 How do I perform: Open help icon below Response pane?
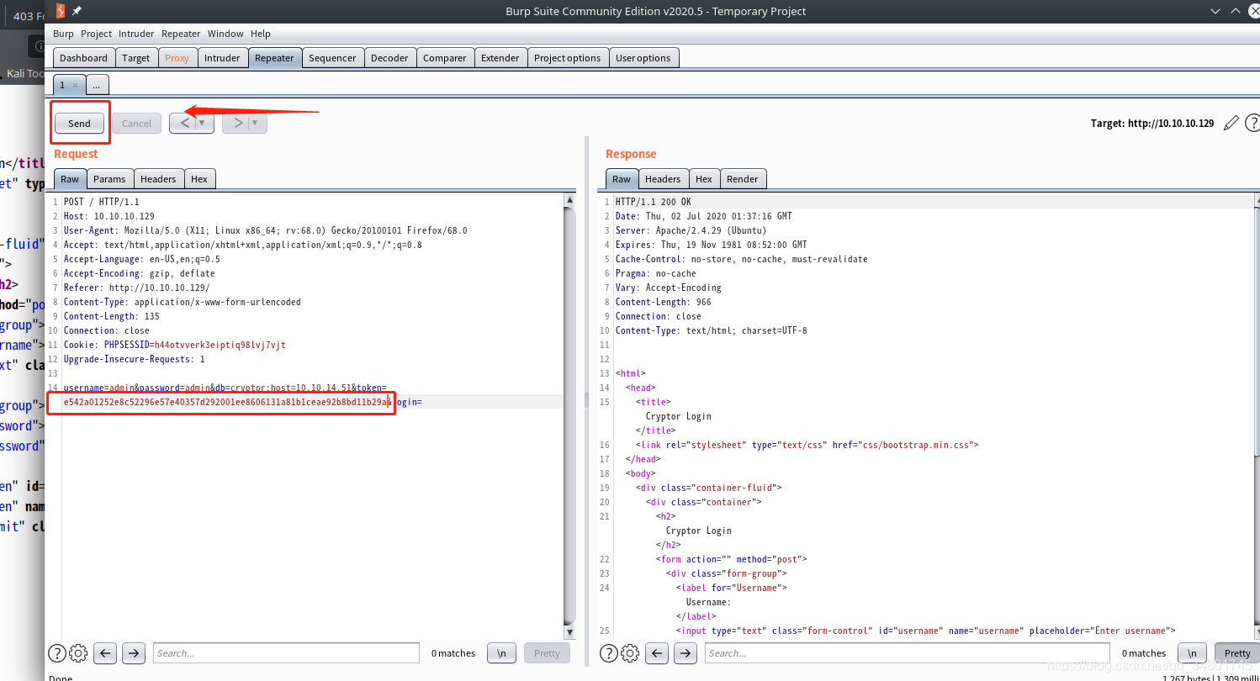(x=608, y=653)
